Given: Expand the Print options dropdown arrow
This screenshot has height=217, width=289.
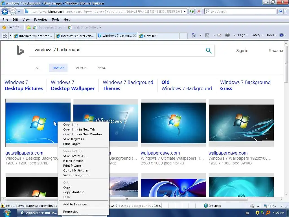Looking at the screenshot, I should [x=234, y=35].
